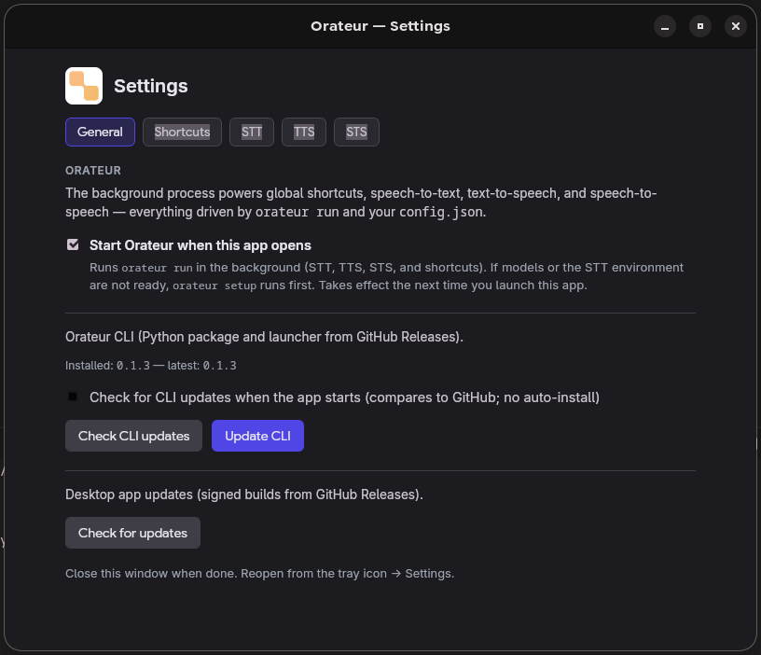Minimize the Settings window
The height and width of the screenshot is (655, 761).
pyautogui.click(x=665, y=26)
